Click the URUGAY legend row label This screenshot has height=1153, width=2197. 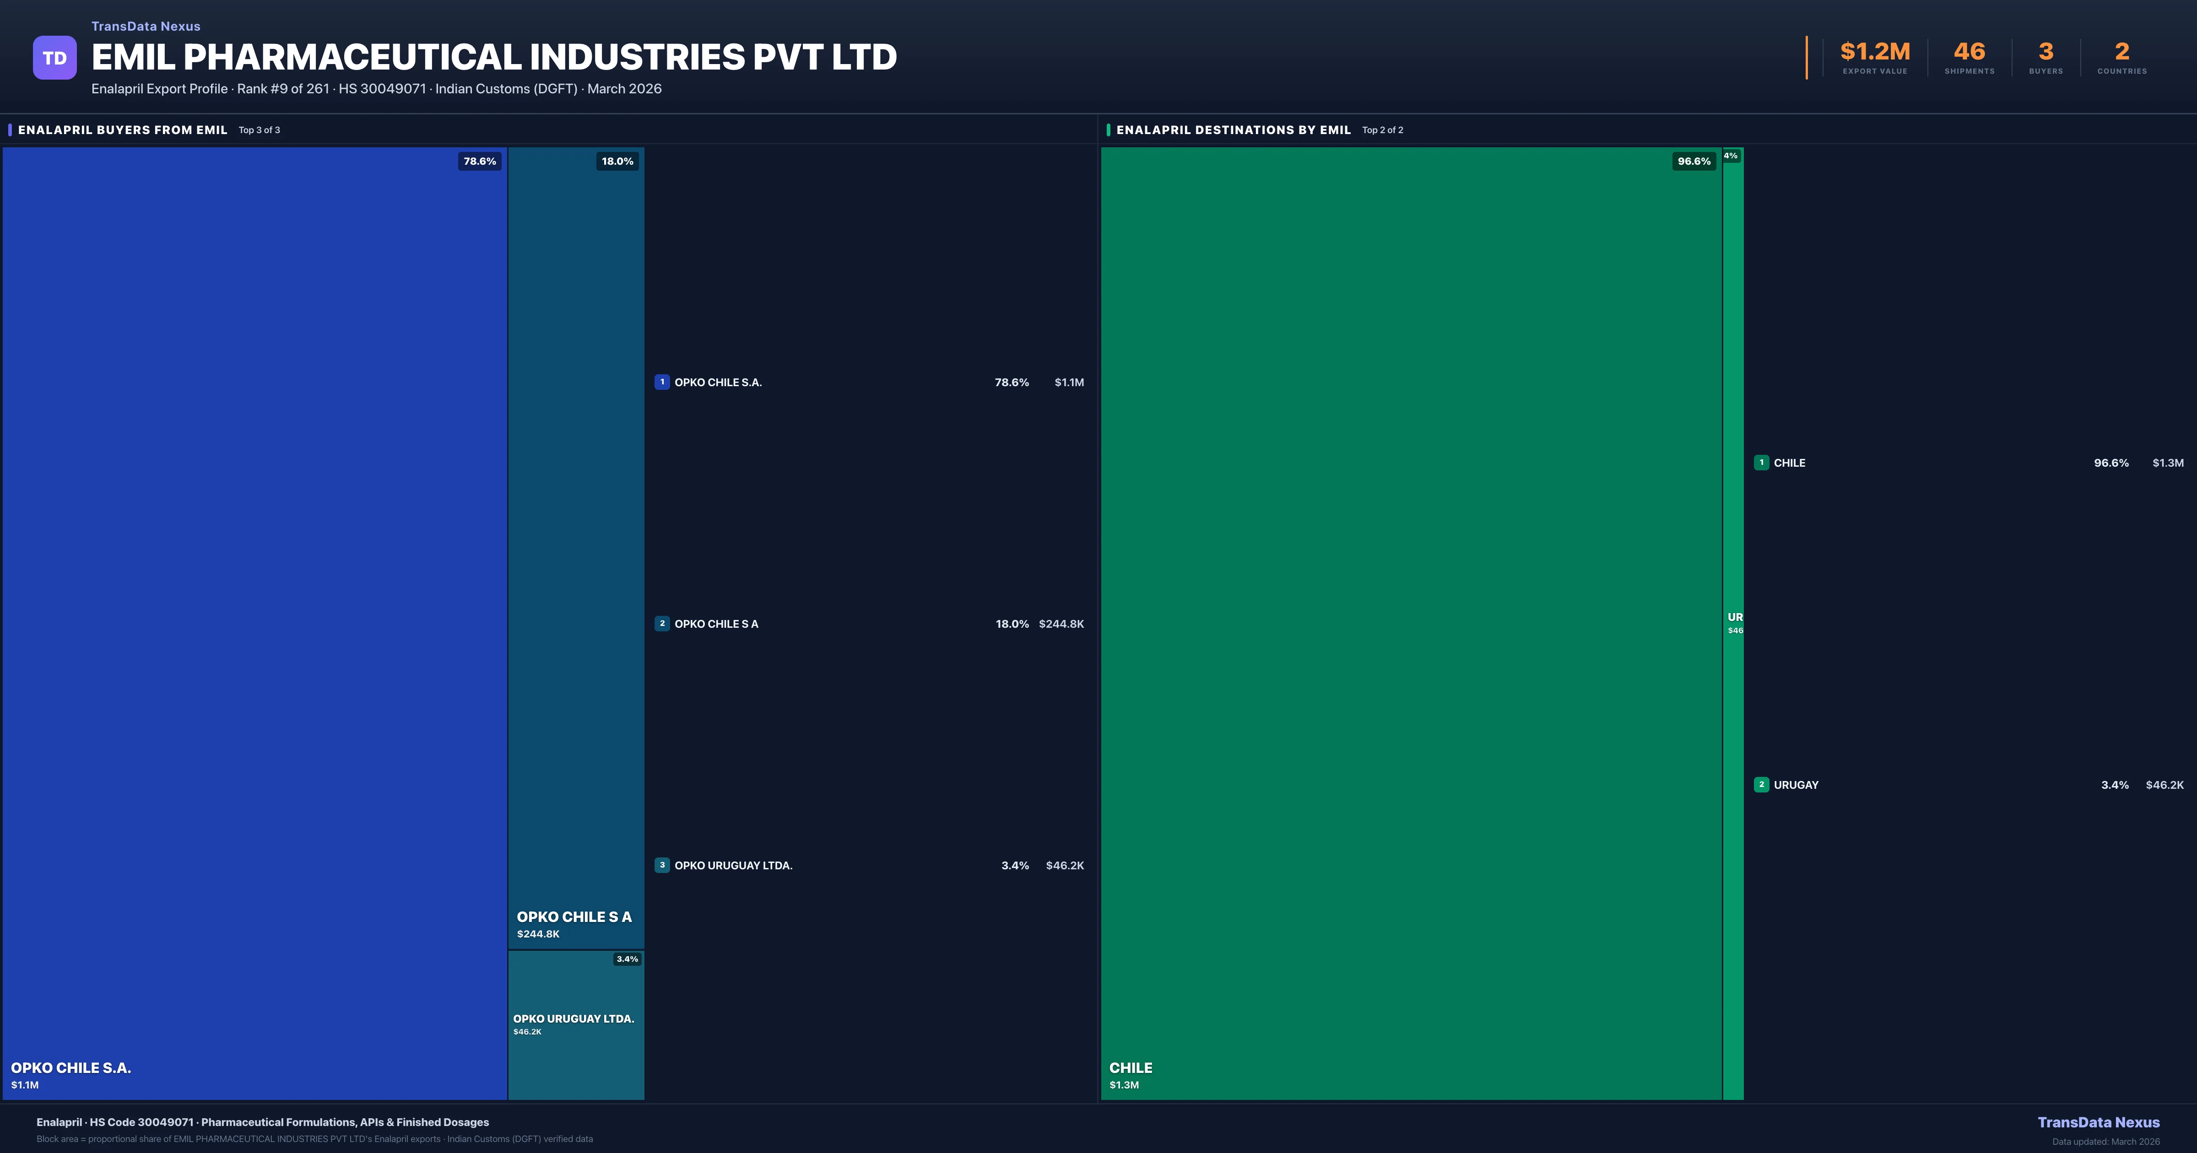1796,785
